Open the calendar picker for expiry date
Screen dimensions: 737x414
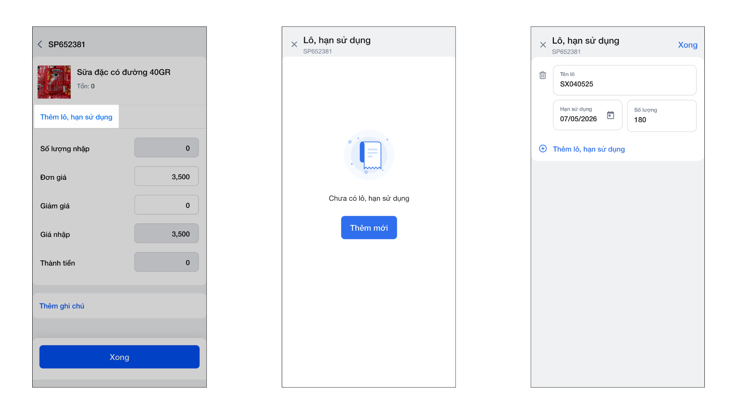point(610,115)
